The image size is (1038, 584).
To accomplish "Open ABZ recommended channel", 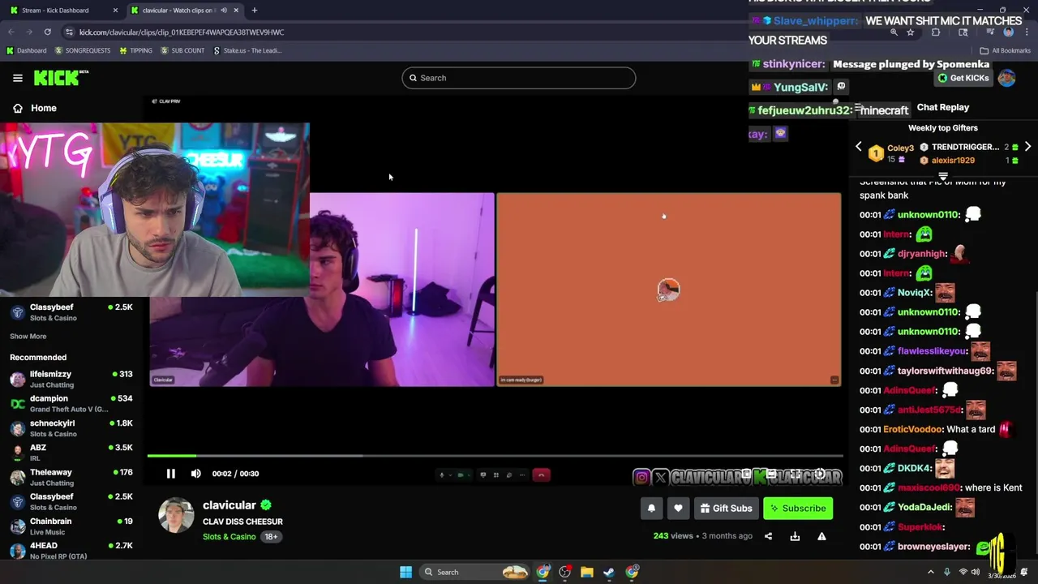I will pyautogui.click(x=71, y=453).
